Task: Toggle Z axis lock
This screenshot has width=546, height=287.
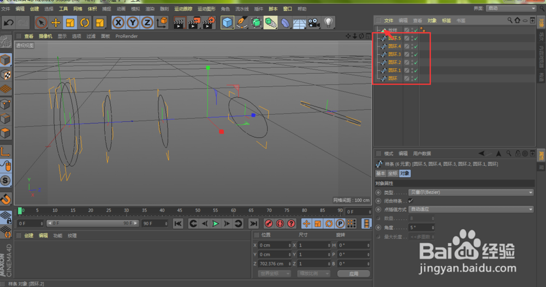Action: (147, 23)
